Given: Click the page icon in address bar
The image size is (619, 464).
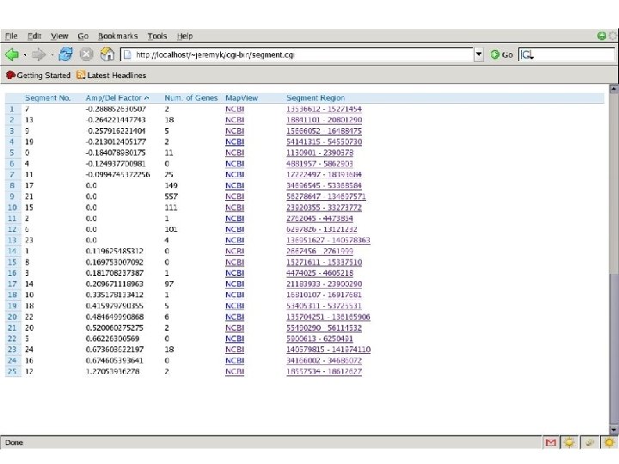Looking at the screenshot, I should (x=127, y=55).
